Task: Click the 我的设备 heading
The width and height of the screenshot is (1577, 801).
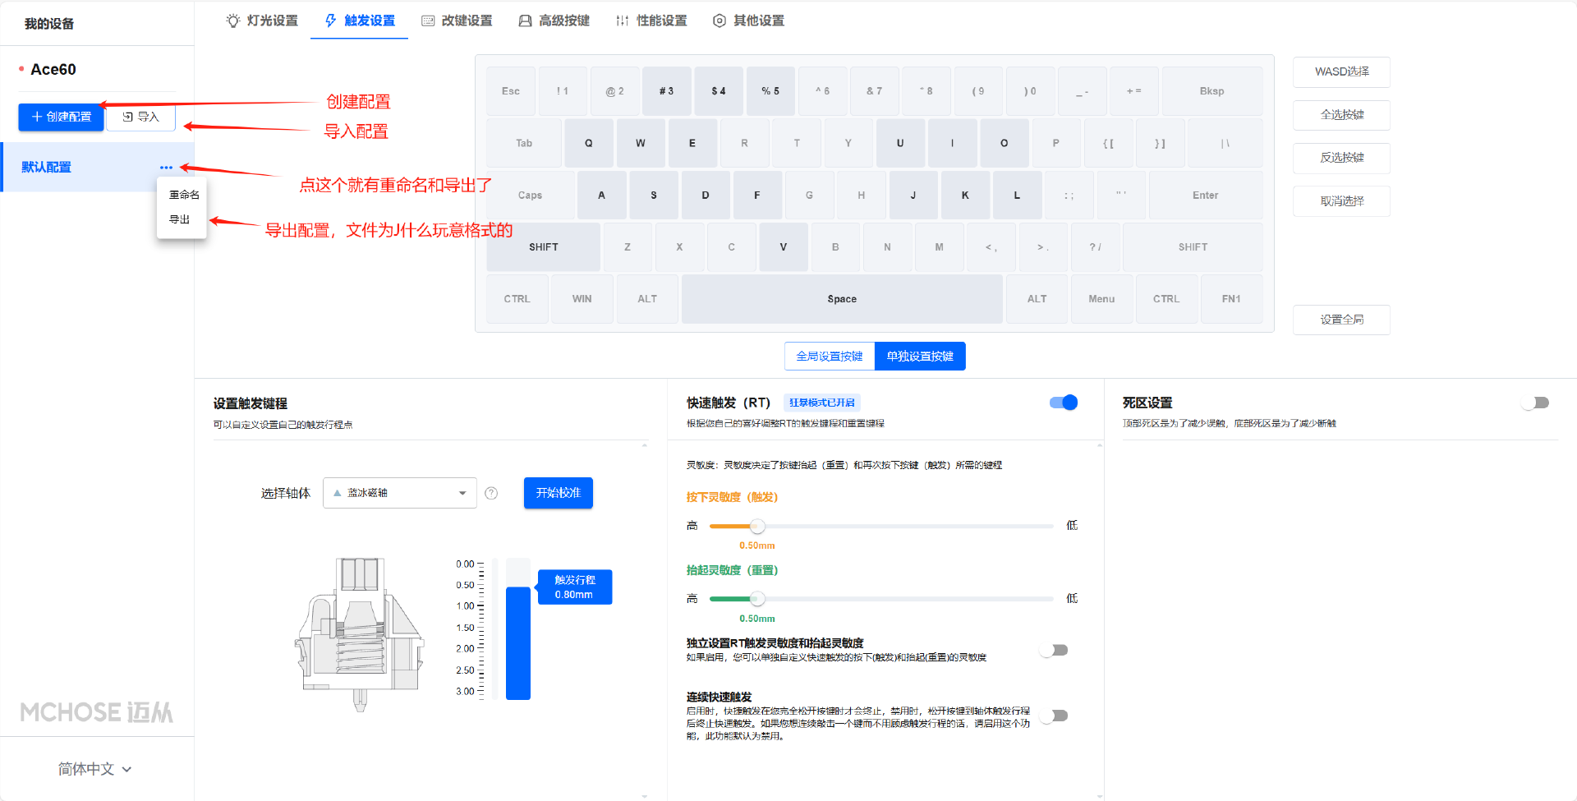Action: pos(49,24)
